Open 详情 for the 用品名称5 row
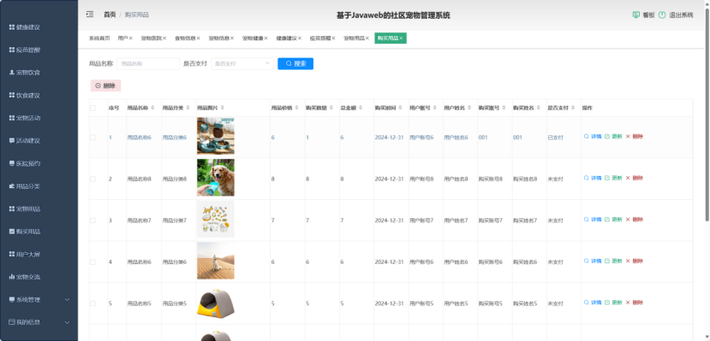This screenshot has height=341, width=710. pos(593,303)
